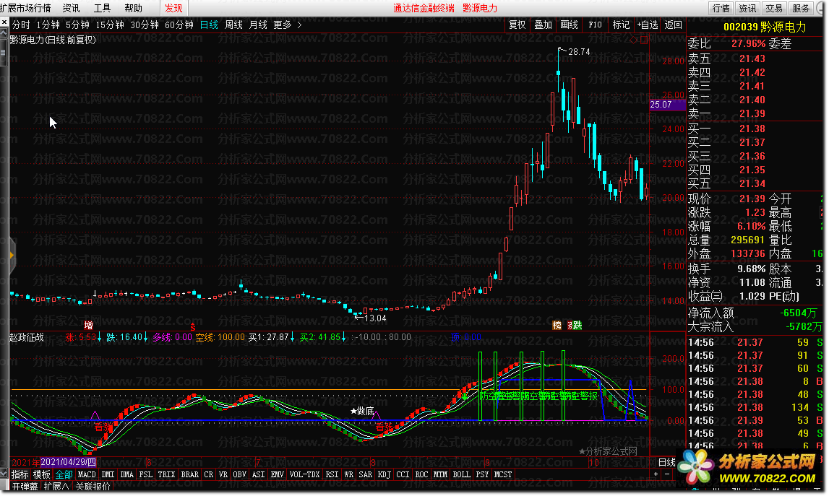This screenshot has height=496, width=829.
Task: Click the 标记 mark button
Action: [621, 25]
